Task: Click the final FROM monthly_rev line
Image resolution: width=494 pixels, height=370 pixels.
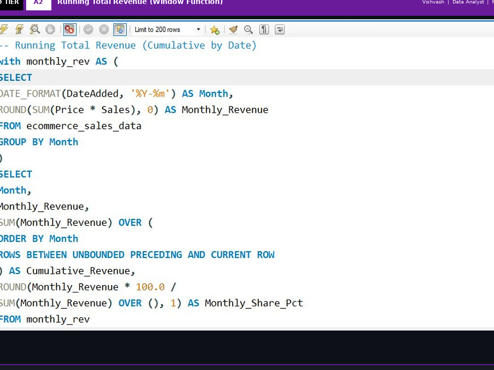Action: pos(45,319)
